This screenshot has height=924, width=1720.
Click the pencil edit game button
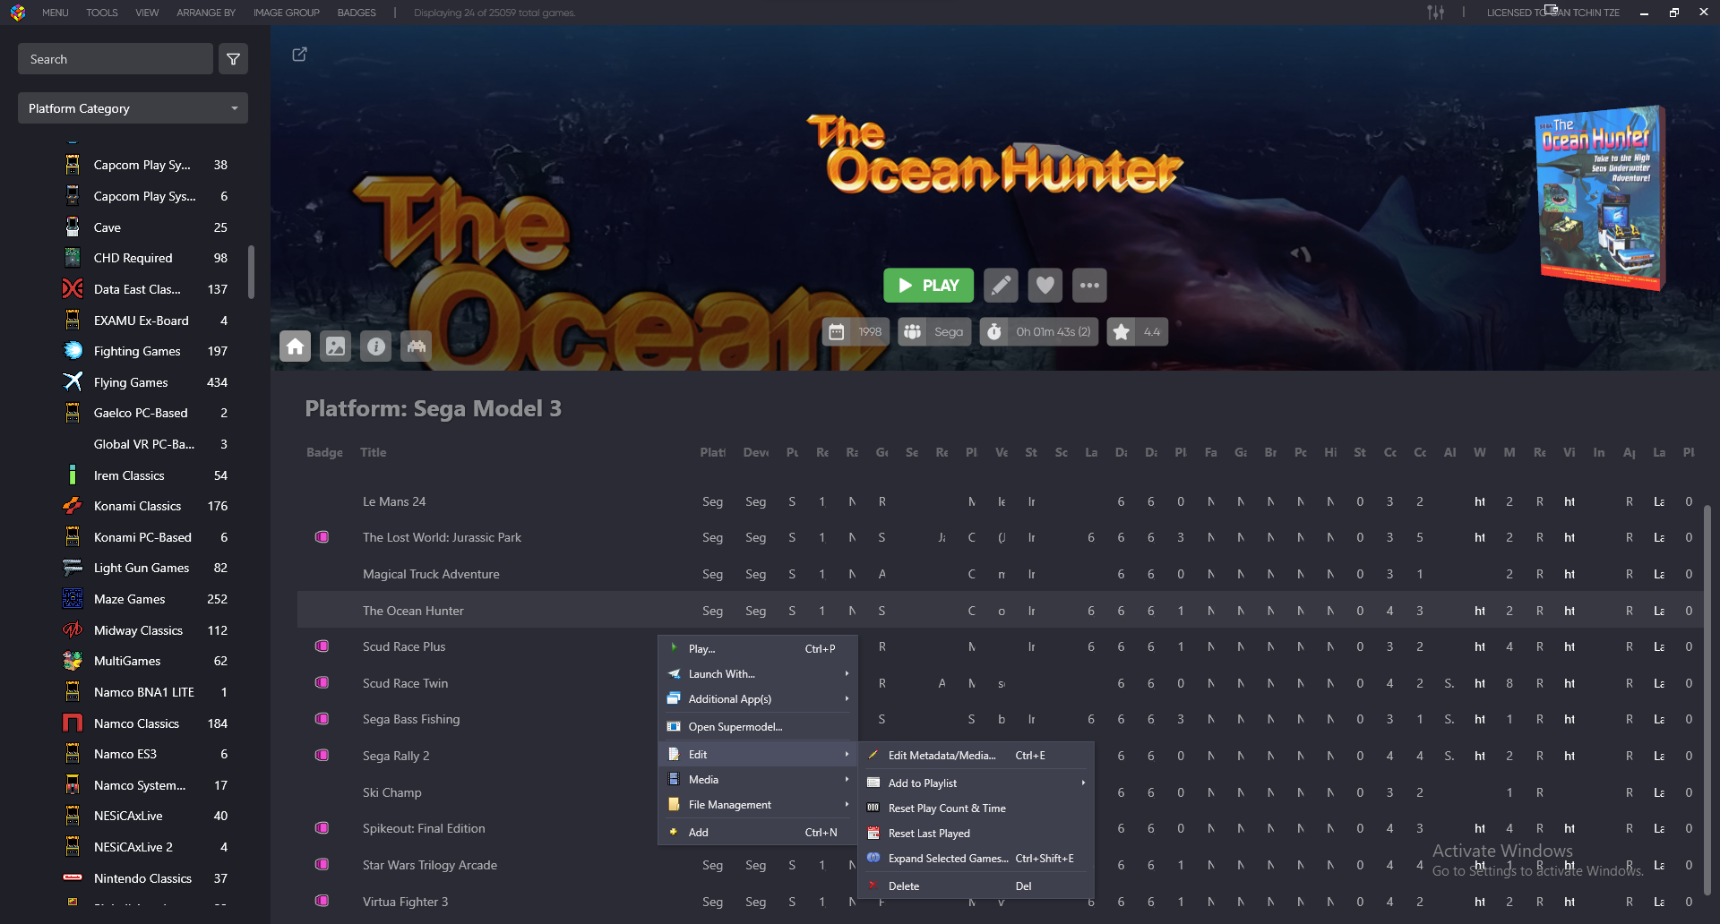[1001, 286]
